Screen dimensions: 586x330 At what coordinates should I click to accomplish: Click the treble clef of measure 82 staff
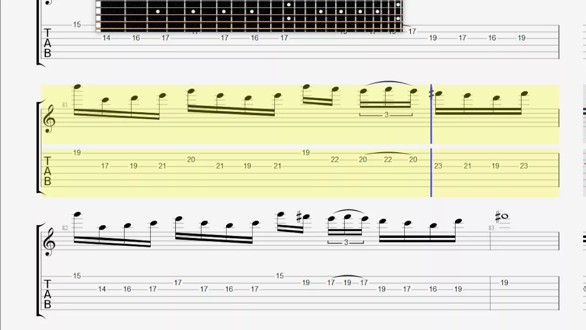click(x=49, y=242)
